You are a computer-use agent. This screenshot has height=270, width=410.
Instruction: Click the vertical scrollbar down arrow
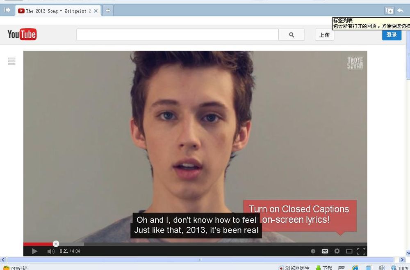tap(408, 253)
